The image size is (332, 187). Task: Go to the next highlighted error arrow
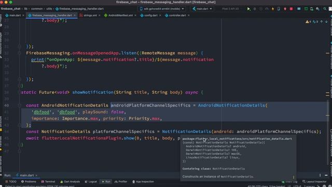(x=326, y=22)
